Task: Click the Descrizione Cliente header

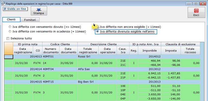Action: [x=103, y=44]
